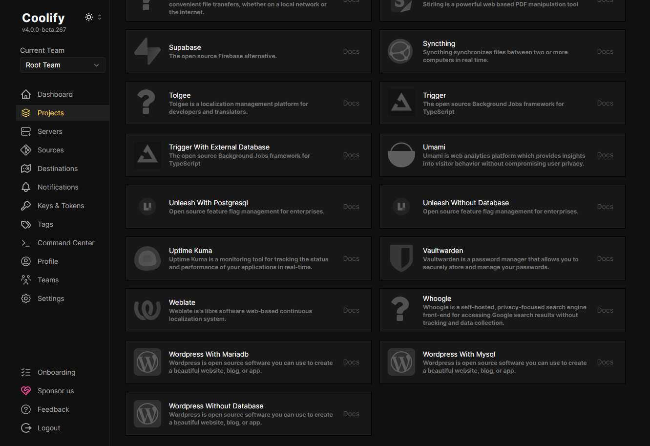Click the Trigger service logo icon
650x446 pixels.
point(401,103)
